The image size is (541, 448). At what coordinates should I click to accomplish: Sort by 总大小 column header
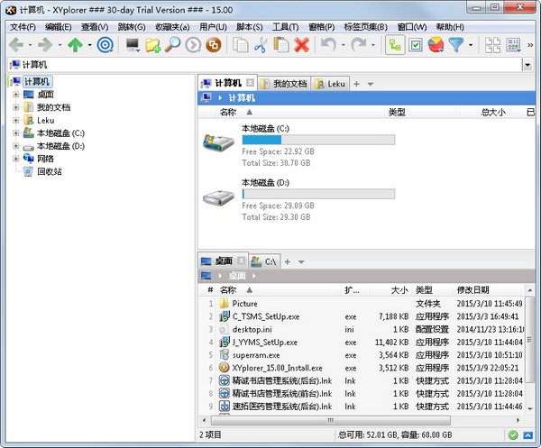point(493,112)
